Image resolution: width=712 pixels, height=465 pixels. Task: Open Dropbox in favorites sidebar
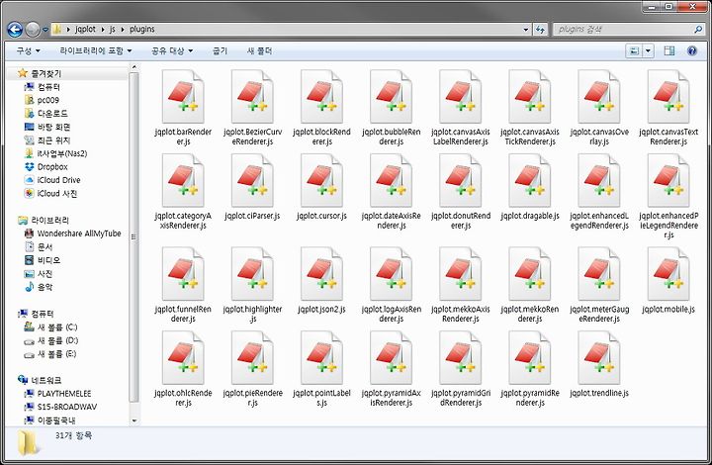(45, 166)
